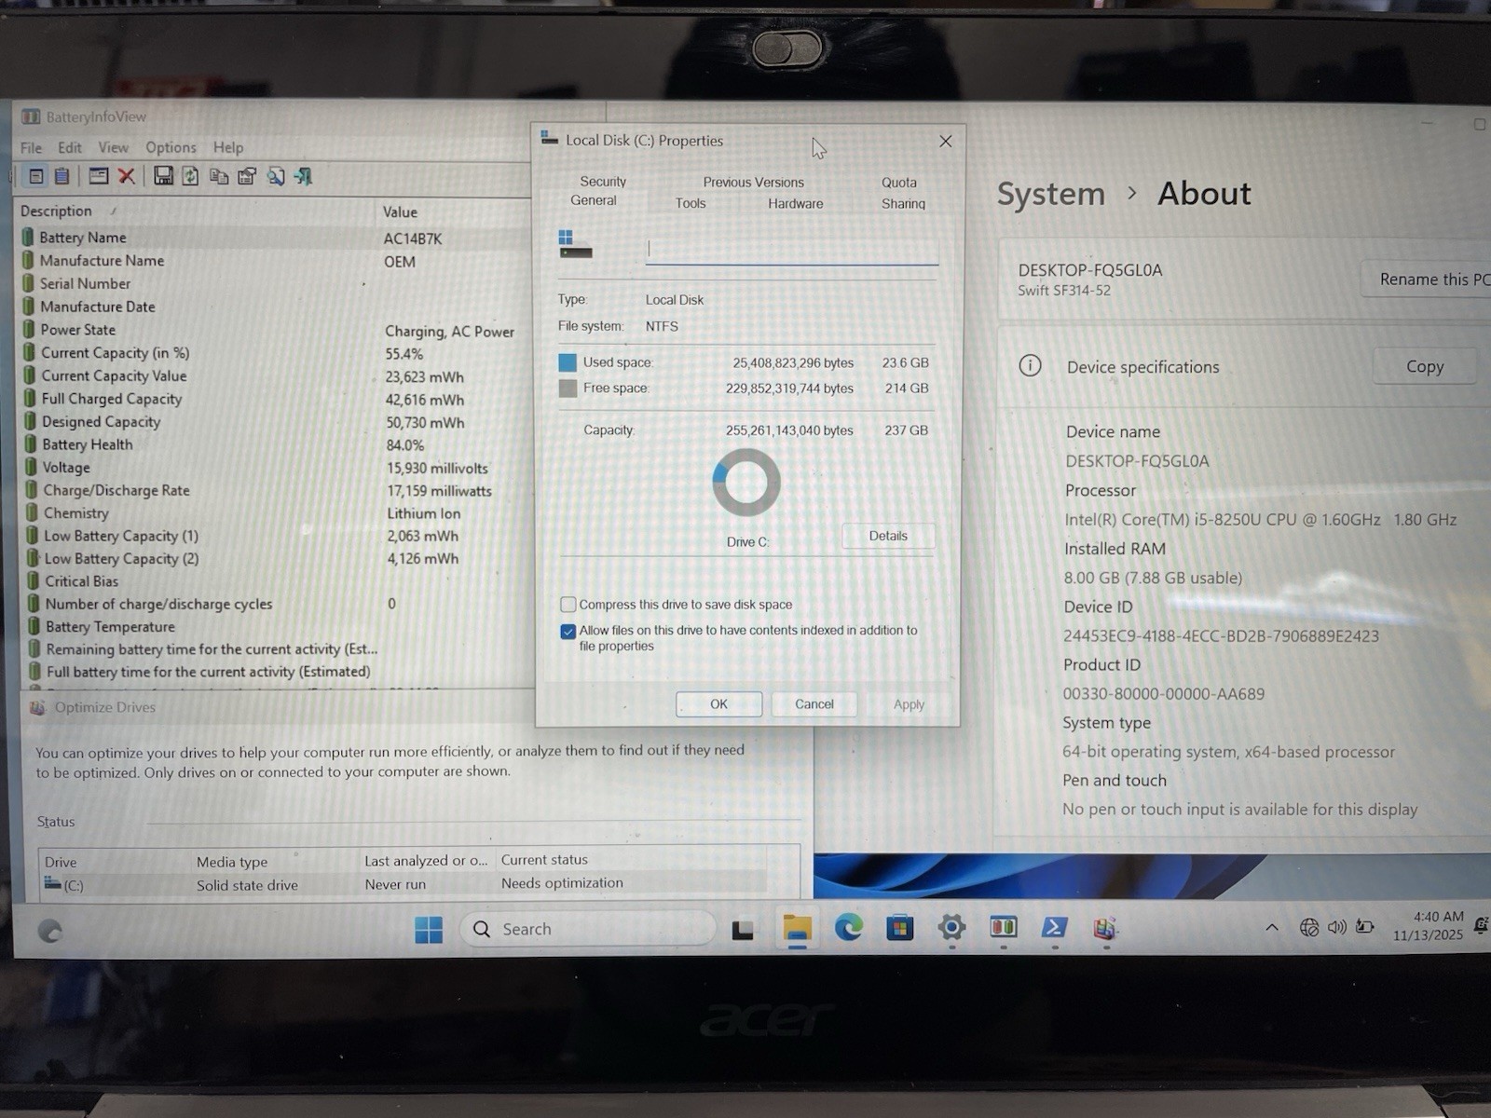Open Microsoft Store from the taskbar
Image resolution: width=1491 pixels, height=1118 pixels.
click(899, 928)
